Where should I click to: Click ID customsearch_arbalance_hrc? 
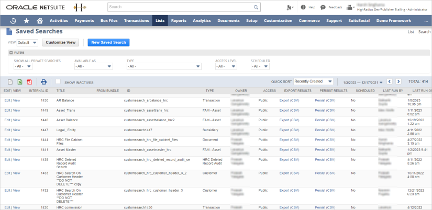pos(146,101)
